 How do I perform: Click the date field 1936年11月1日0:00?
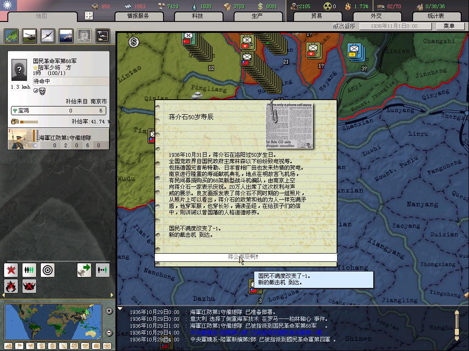(x=395, y=26)
